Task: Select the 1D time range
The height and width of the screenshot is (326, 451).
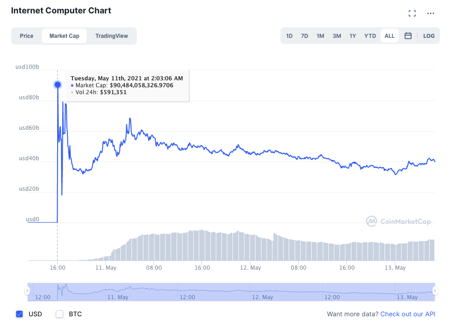Action: [289, 36]
